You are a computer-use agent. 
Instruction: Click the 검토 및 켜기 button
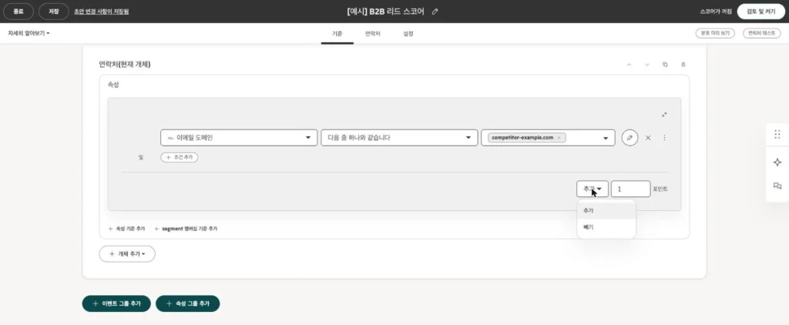point(762,12)
